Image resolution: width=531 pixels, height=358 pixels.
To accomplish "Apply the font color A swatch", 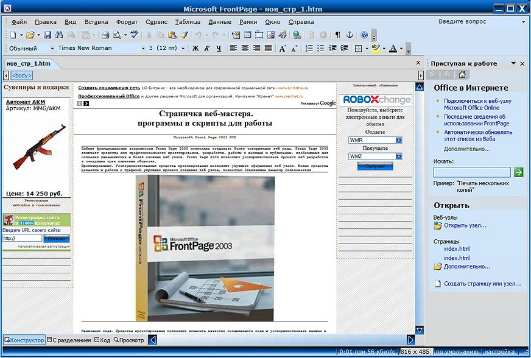I will point(393,49).
